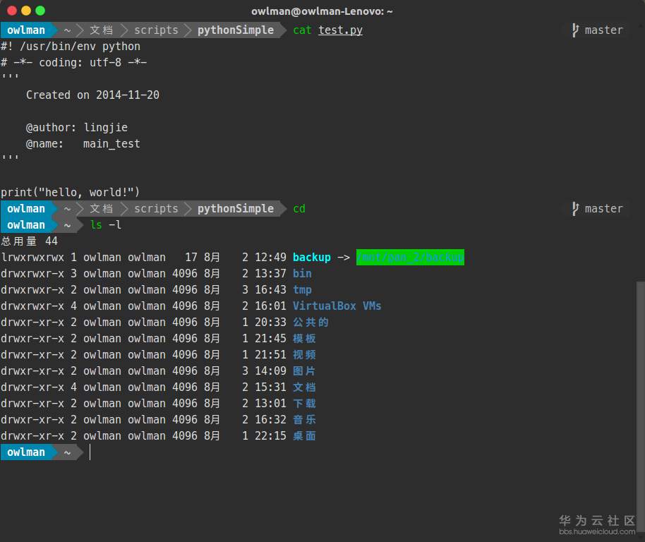Click the 模板 directory name
This screenshot has width=645, height=542.
click(304, 339)
